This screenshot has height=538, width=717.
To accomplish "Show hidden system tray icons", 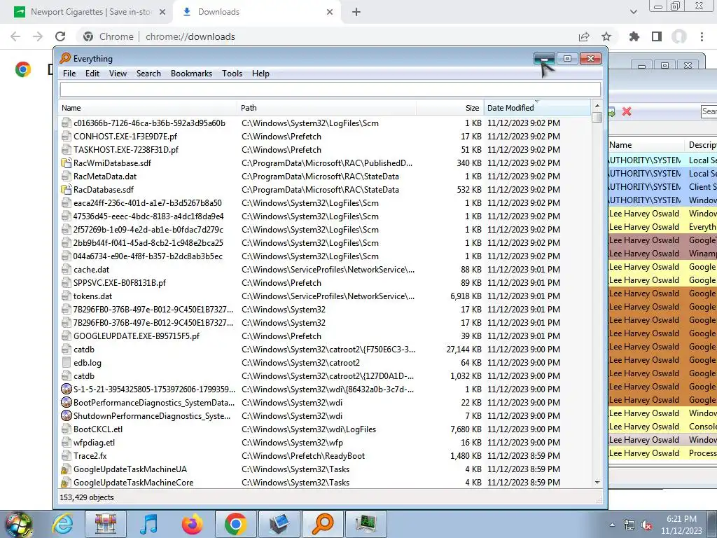I will point(612,525).
